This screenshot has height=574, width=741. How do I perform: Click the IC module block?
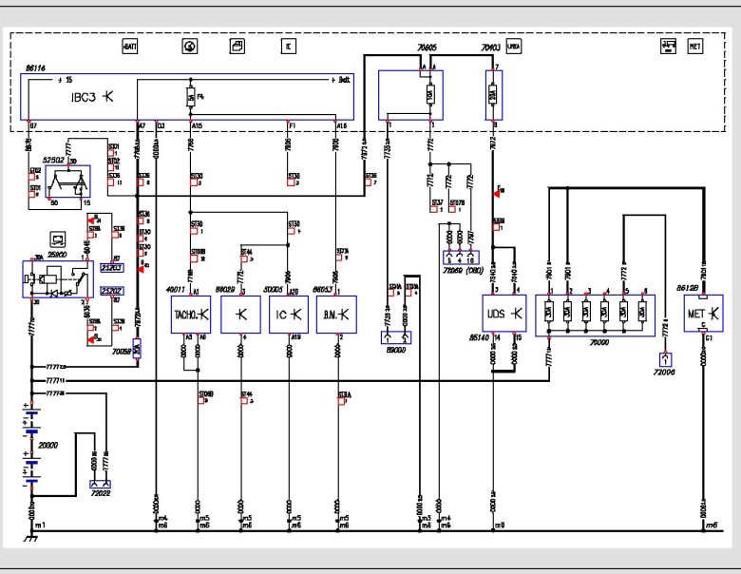point(288,315)
